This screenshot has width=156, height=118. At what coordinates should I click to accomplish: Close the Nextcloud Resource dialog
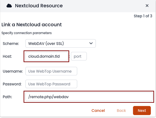click(147, 6)
